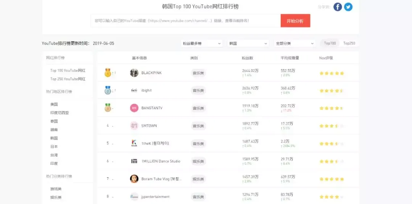
Task: Click the 639.57万 average views value
Action: [x=288, y=176]
